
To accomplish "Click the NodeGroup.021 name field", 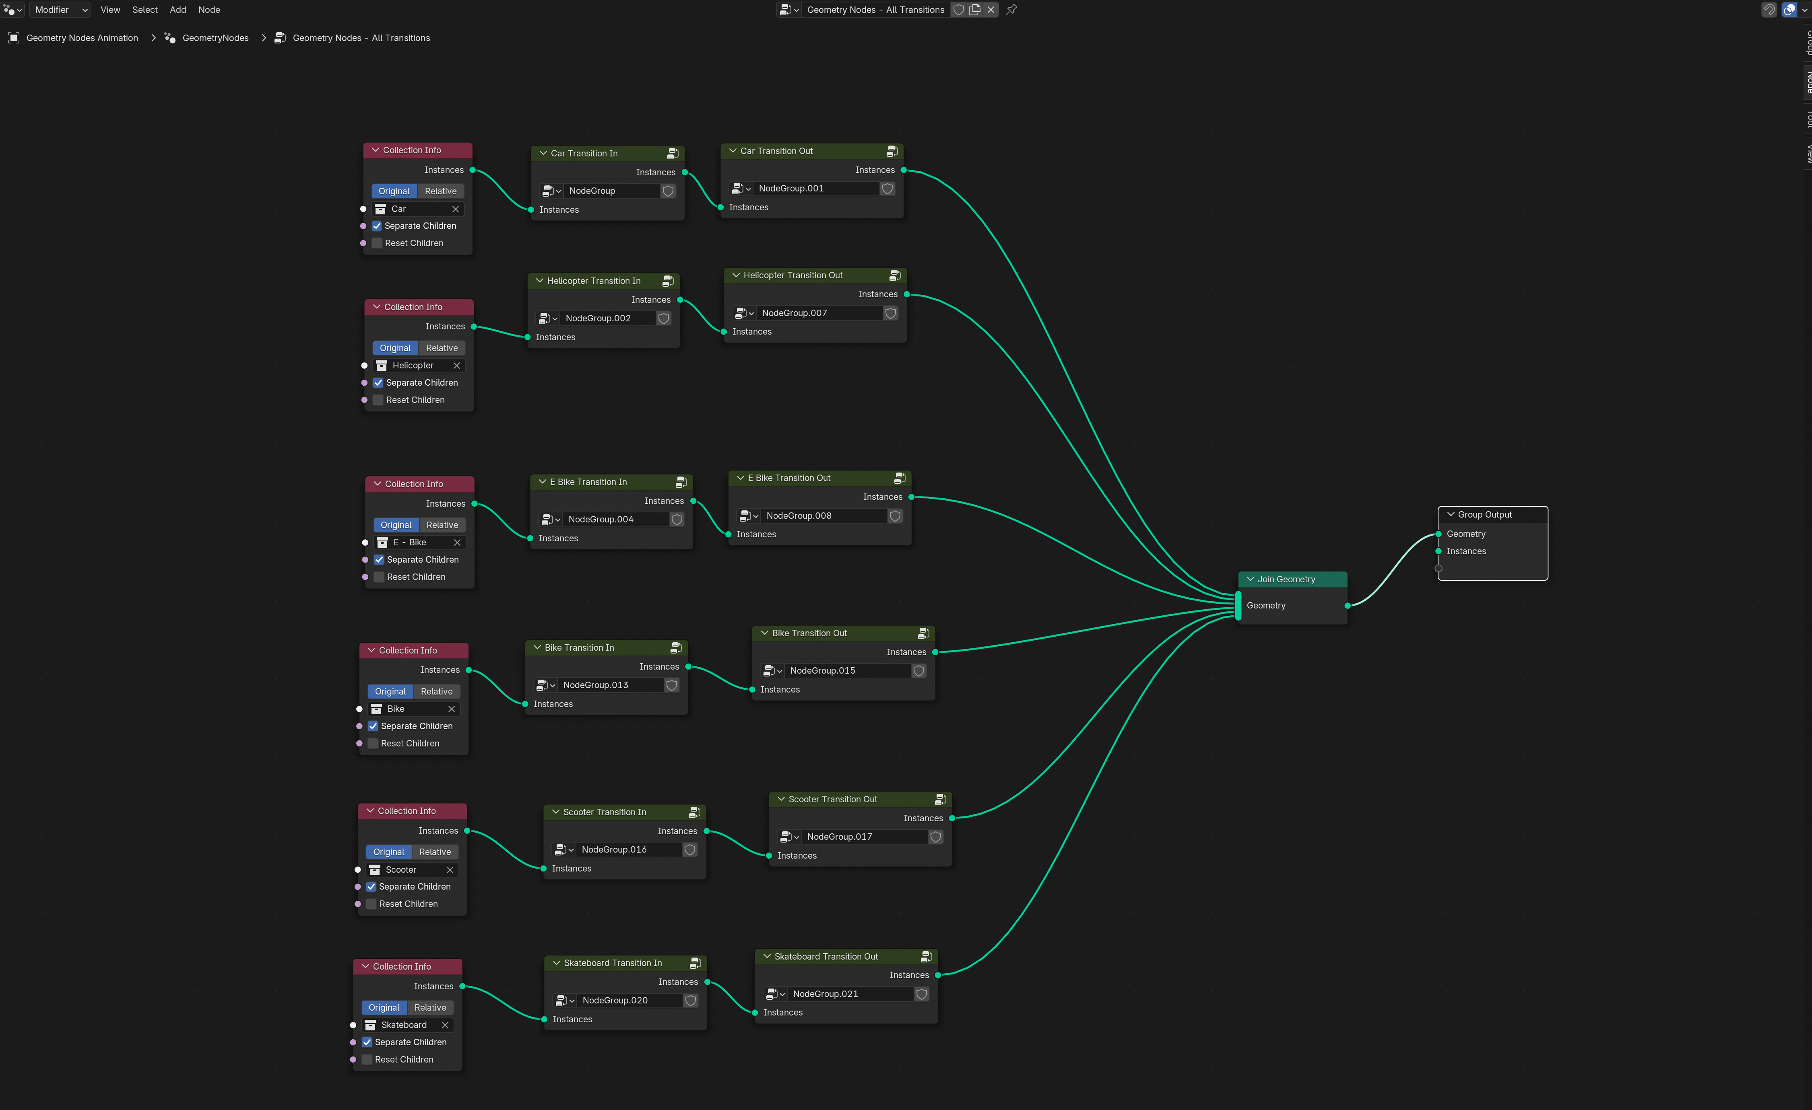I will coord(849,994).
